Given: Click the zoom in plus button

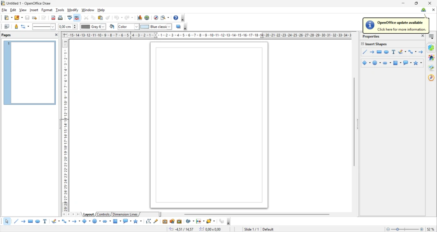Looking at the screenshot, I should click(x=422, y=229).
